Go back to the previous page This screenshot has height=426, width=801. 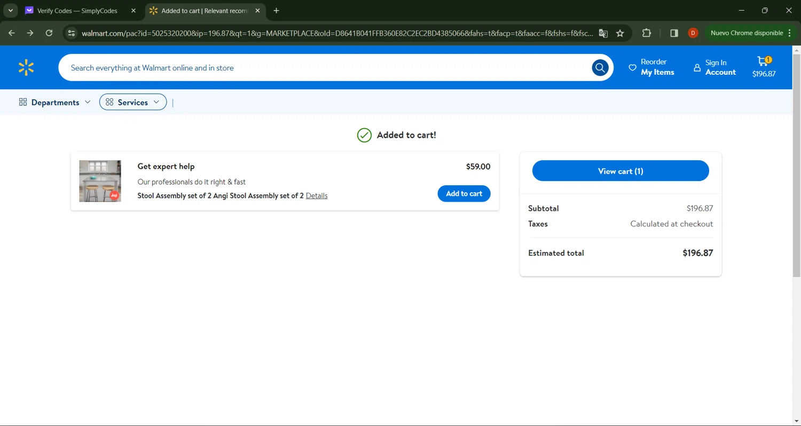pos(12,33)
